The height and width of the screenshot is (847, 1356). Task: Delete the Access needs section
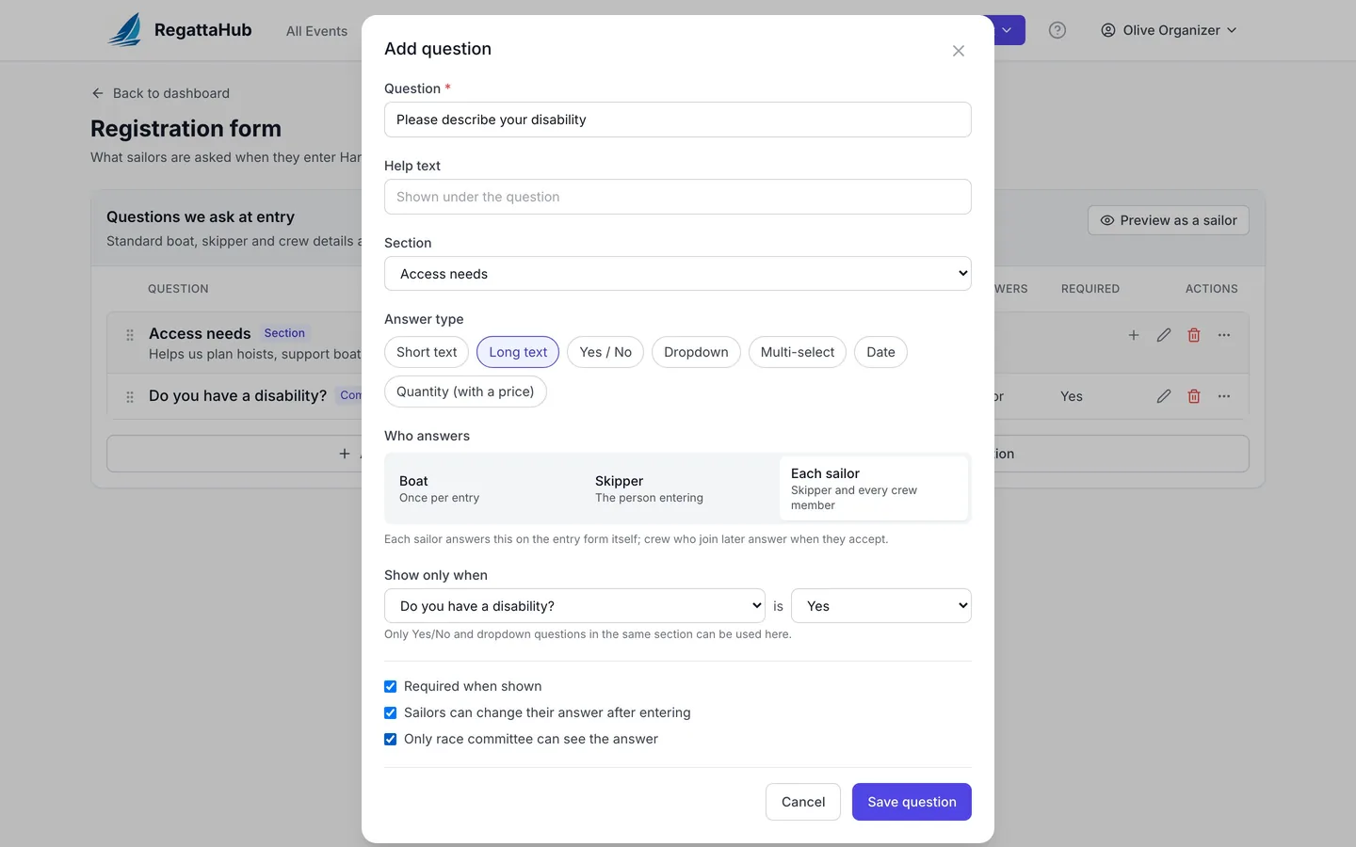coord(1194,335)
